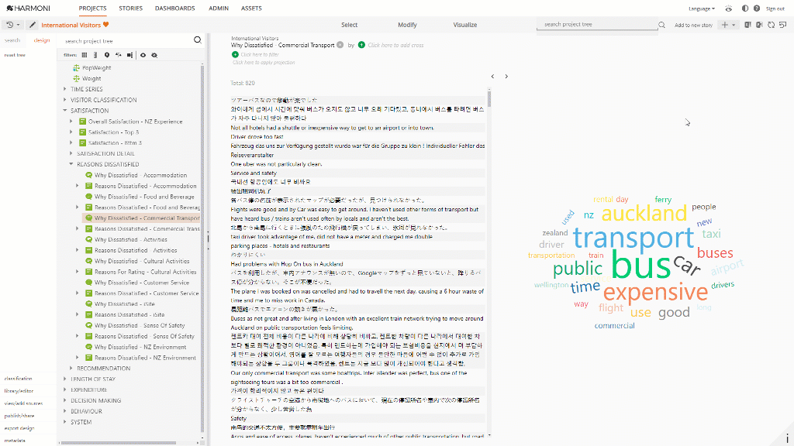
Task: Open classification in left sidebar
Action: (19, 378)
